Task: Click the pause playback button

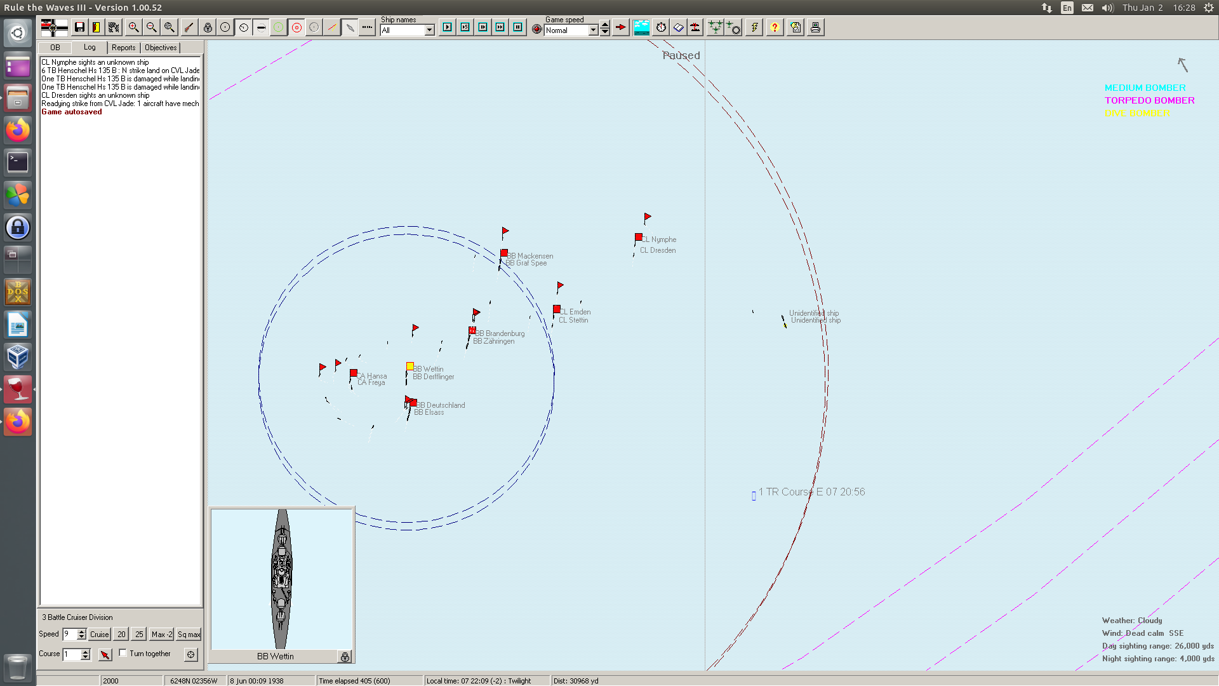Action: [518, 27]
